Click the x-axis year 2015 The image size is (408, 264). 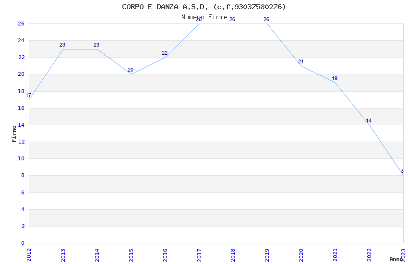point(131,255)
